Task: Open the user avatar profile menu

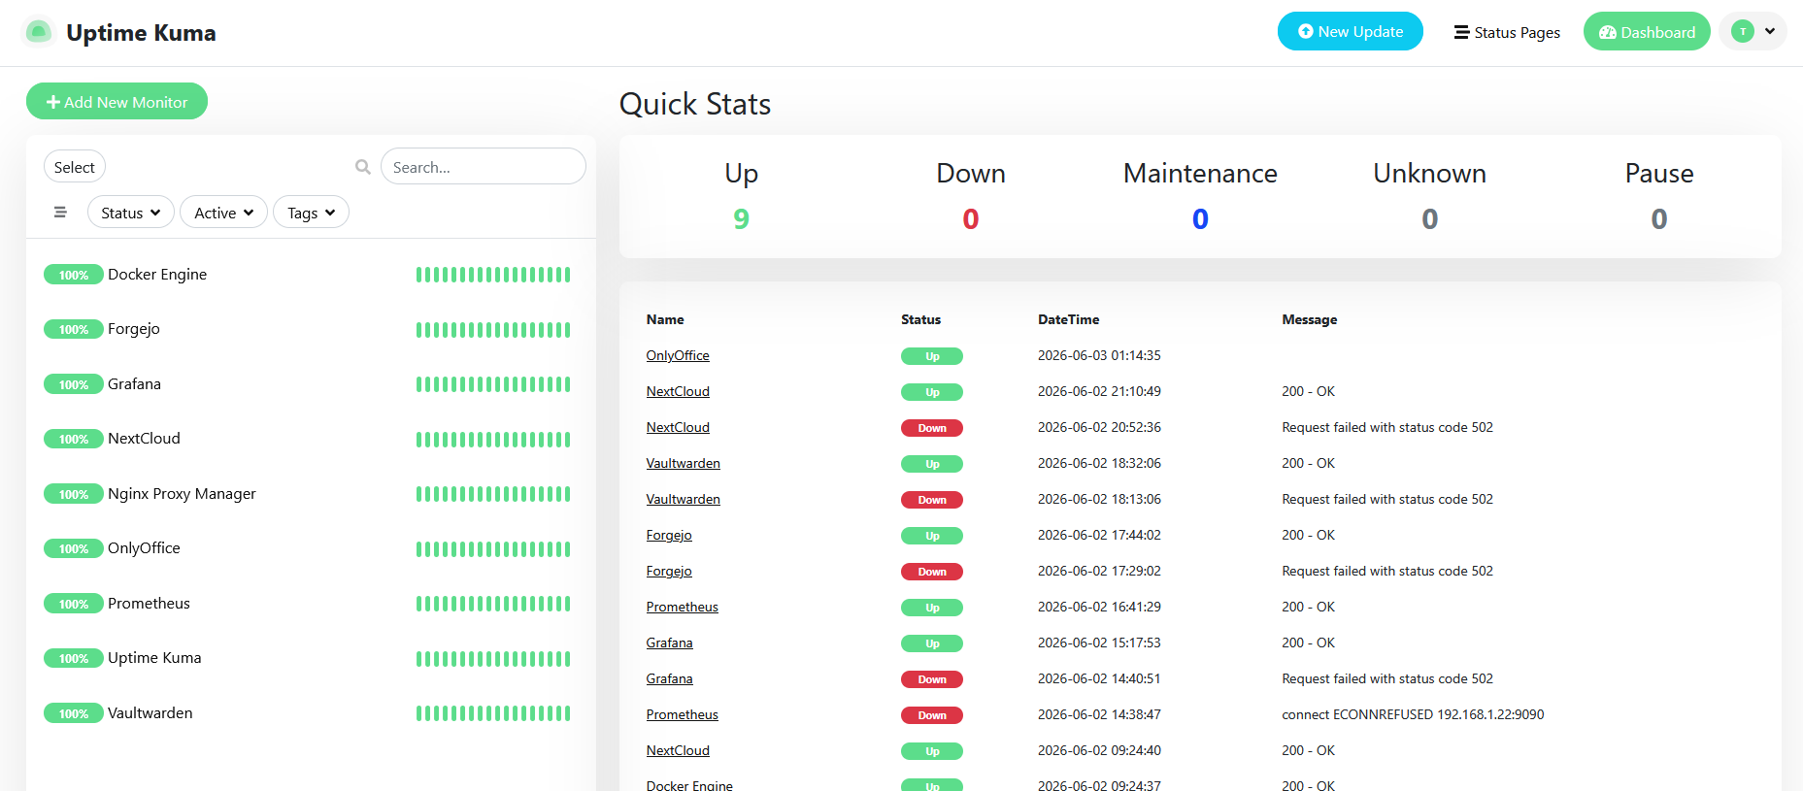Action: pos(1753,31)
